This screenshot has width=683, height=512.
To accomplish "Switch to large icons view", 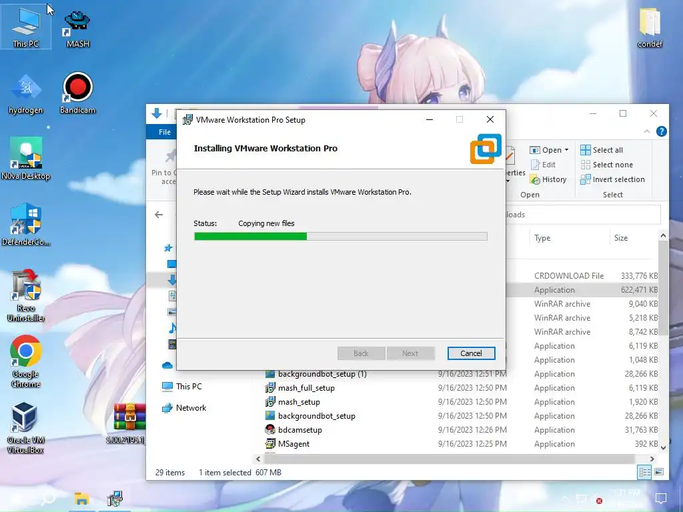I will point(659,473).
